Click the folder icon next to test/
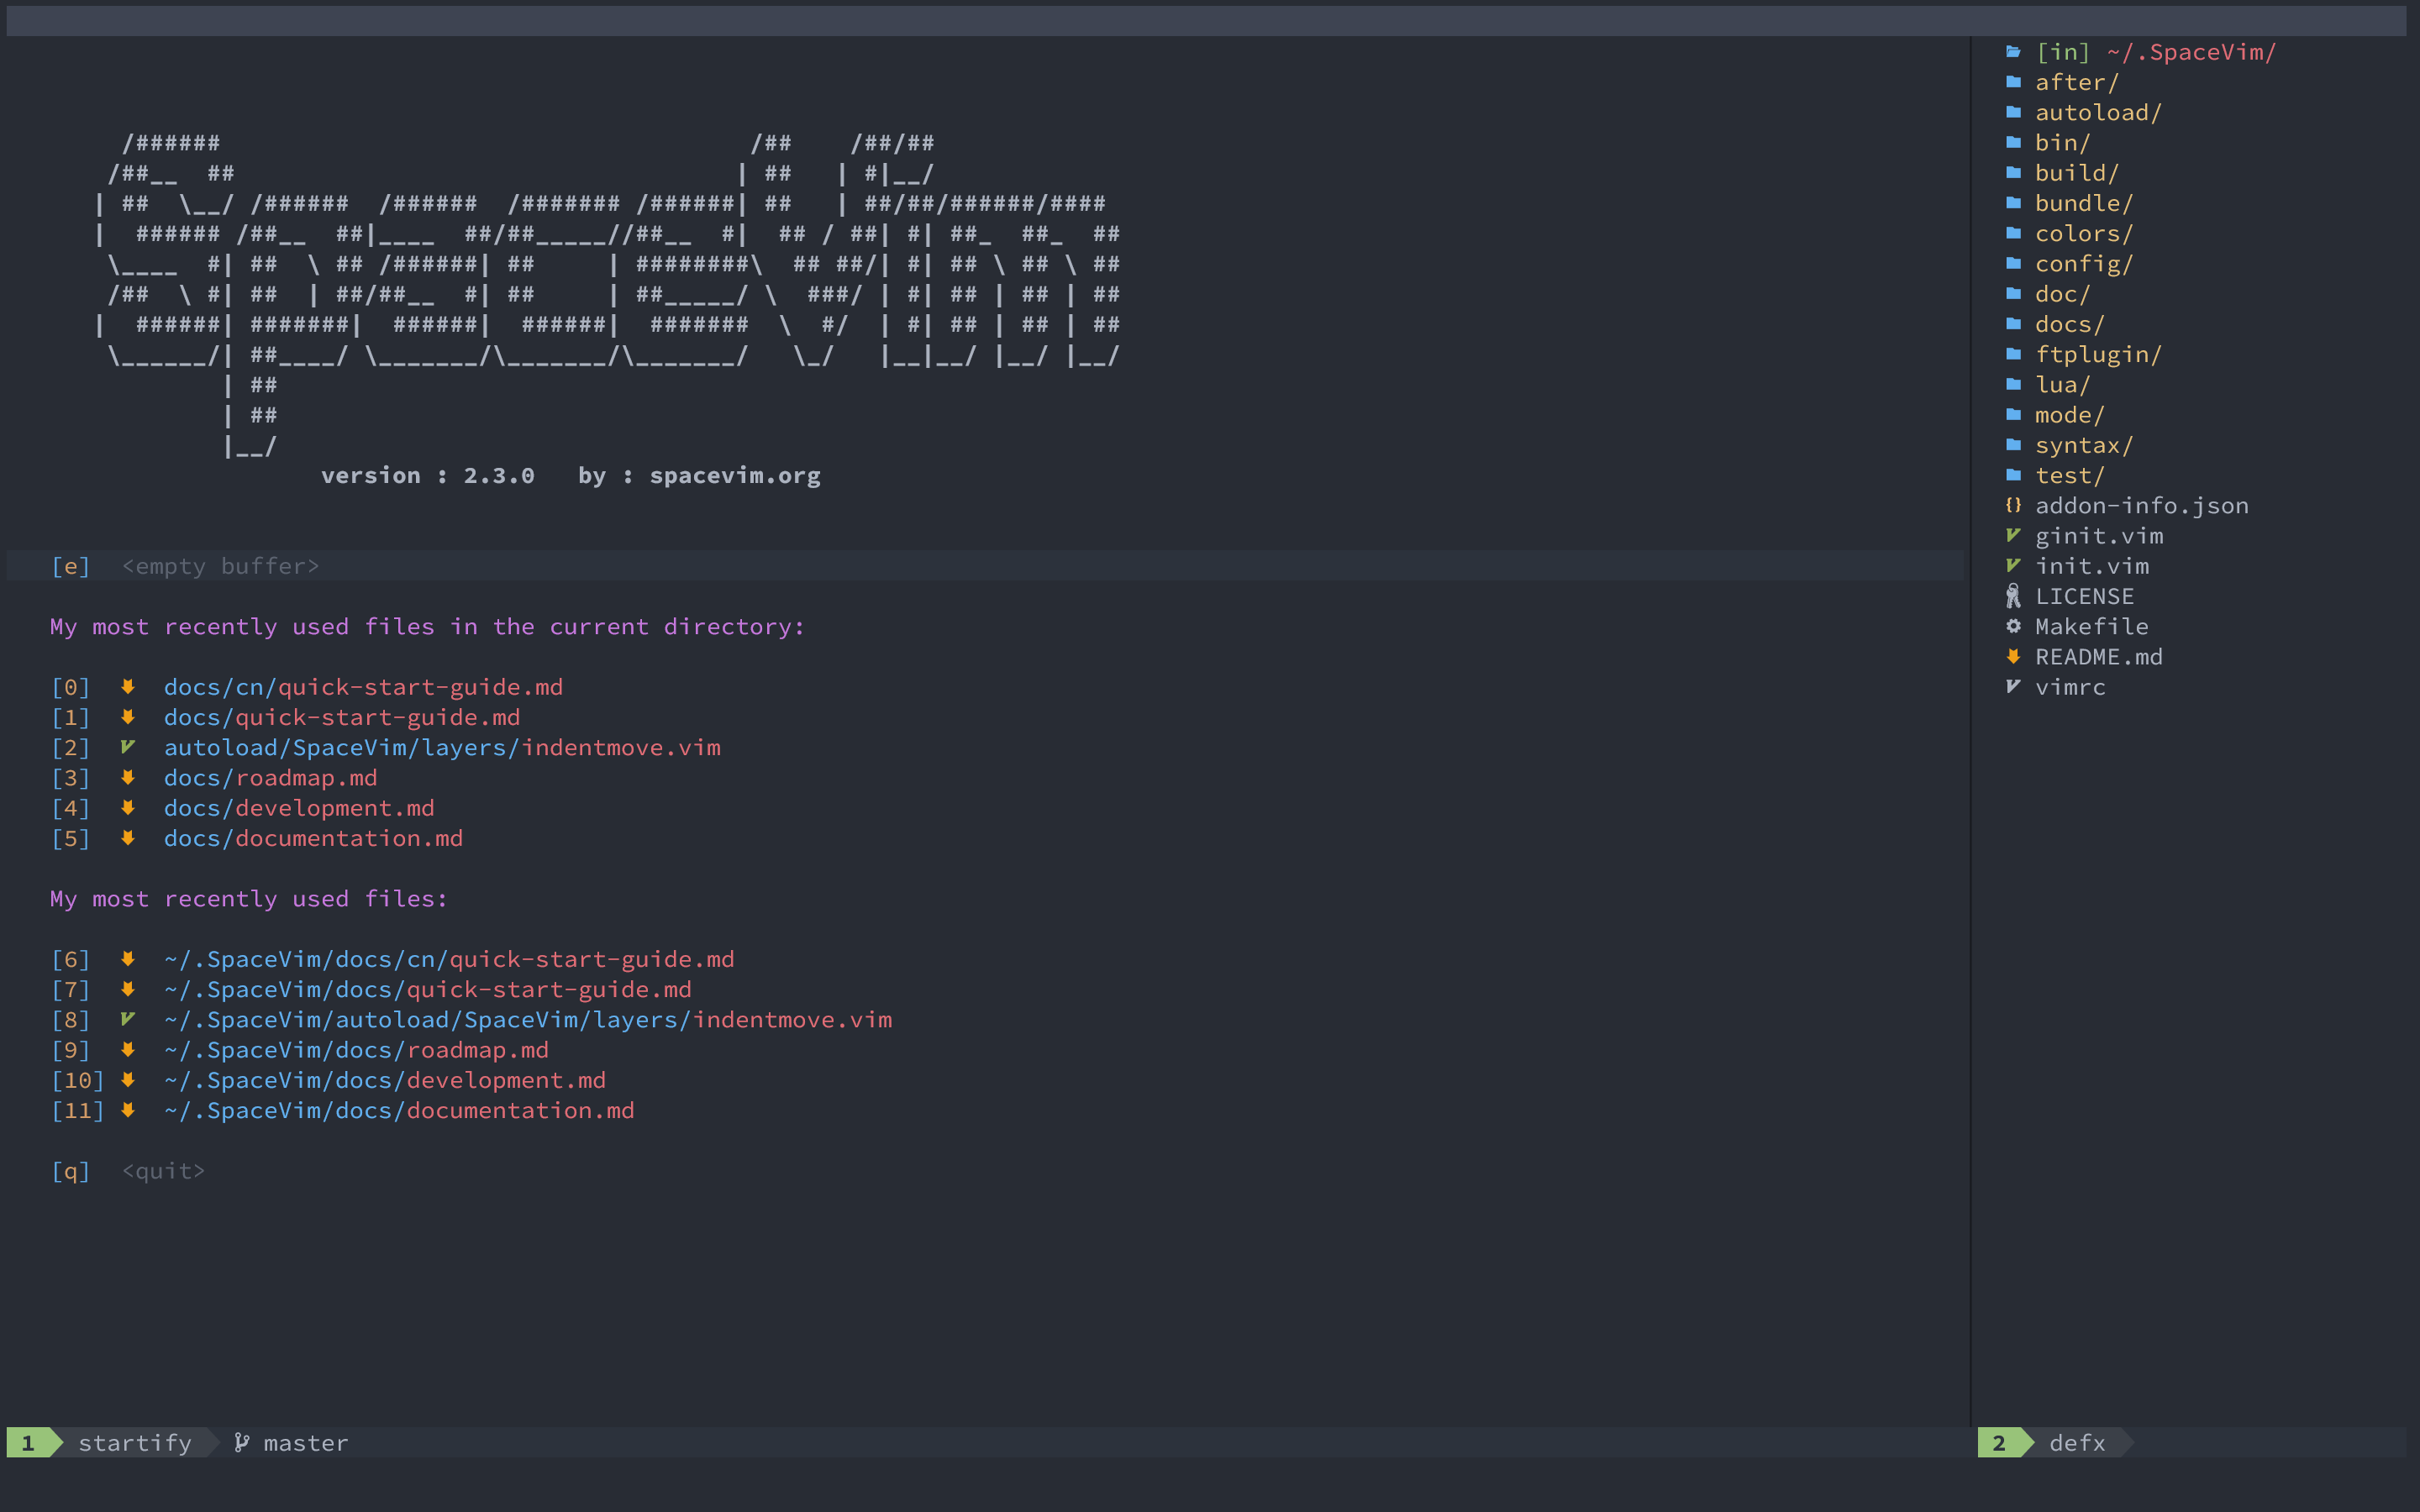The width and height of the screenshot is (2420, 1512). pos(2013,475)
